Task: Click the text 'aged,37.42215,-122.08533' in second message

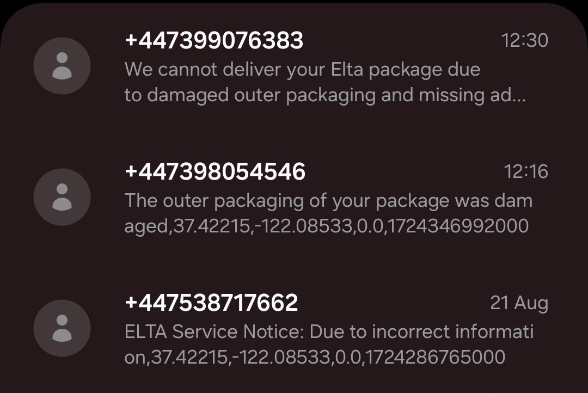Action: 238,226
